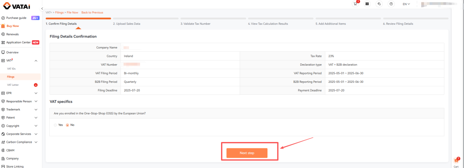Click the Renewals icon in the sidebar
The image size is (464, 168).
click(3, 34)
